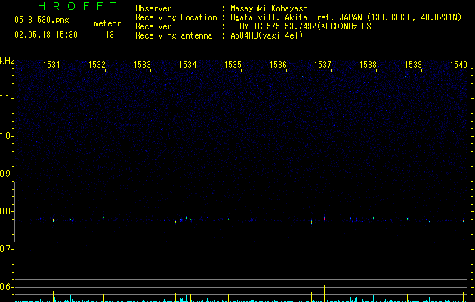Click the gray frequency range bar on left axis
Screen dimensions: 475x302
14,211
